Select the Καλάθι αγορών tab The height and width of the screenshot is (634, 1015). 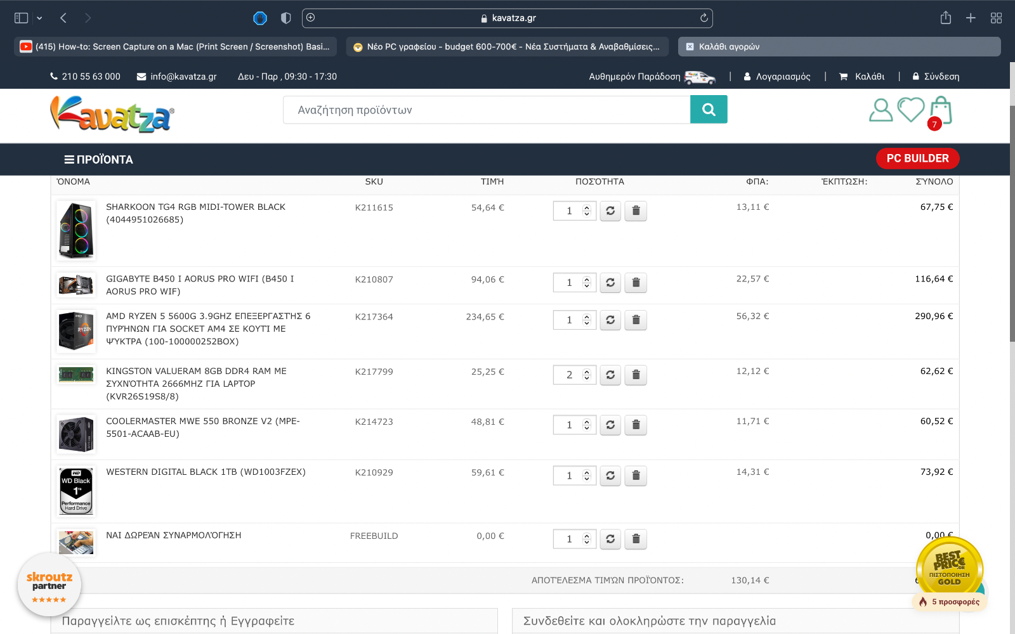[x=839, y=46]
